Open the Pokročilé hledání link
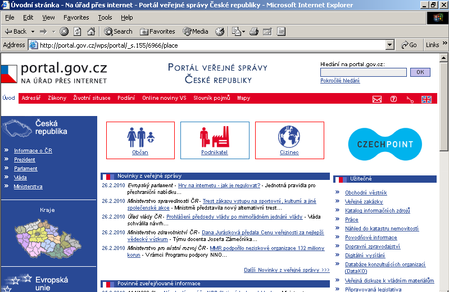Screen dimensions: 449x292 click(340, 81)
